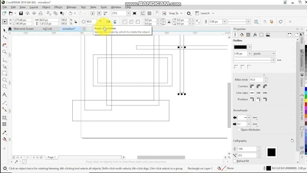The height and width of the screenshot is (173, 307).
Task: Open start arrowhead options ellipsis
Action: pyautogui.click(x=255, y=118)
